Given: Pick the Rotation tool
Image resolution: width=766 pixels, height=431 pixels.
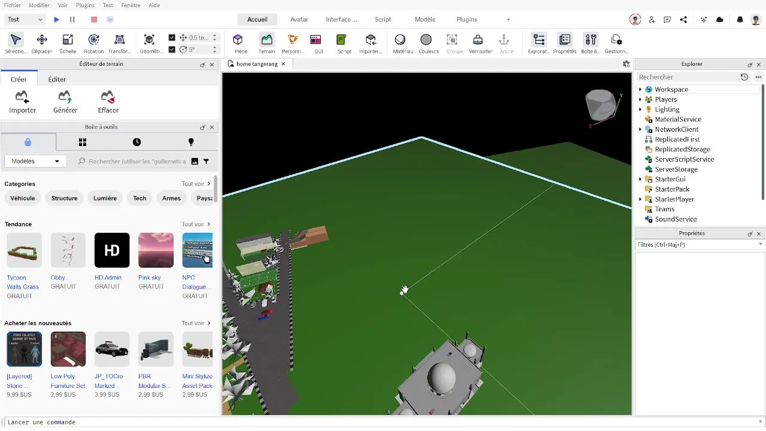Looking at the screenshot, I should pyautogui.click(x=93, y=44).
